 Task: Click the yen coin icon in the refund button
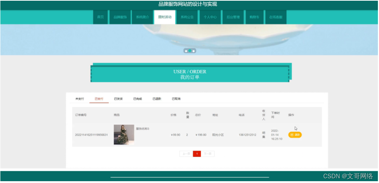[x=292, y=135]
